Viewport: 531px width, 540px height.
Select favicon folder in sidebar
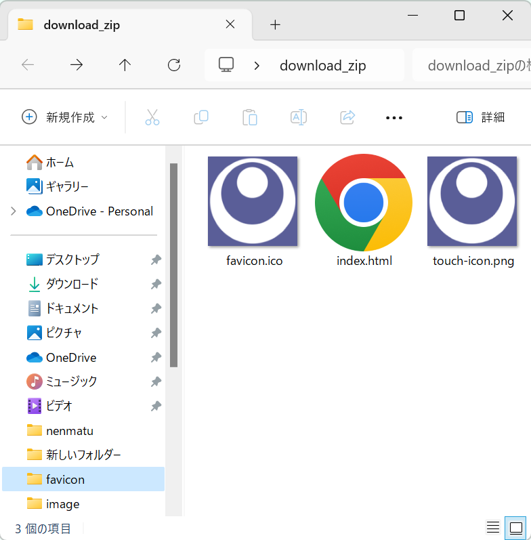[83, 479]
